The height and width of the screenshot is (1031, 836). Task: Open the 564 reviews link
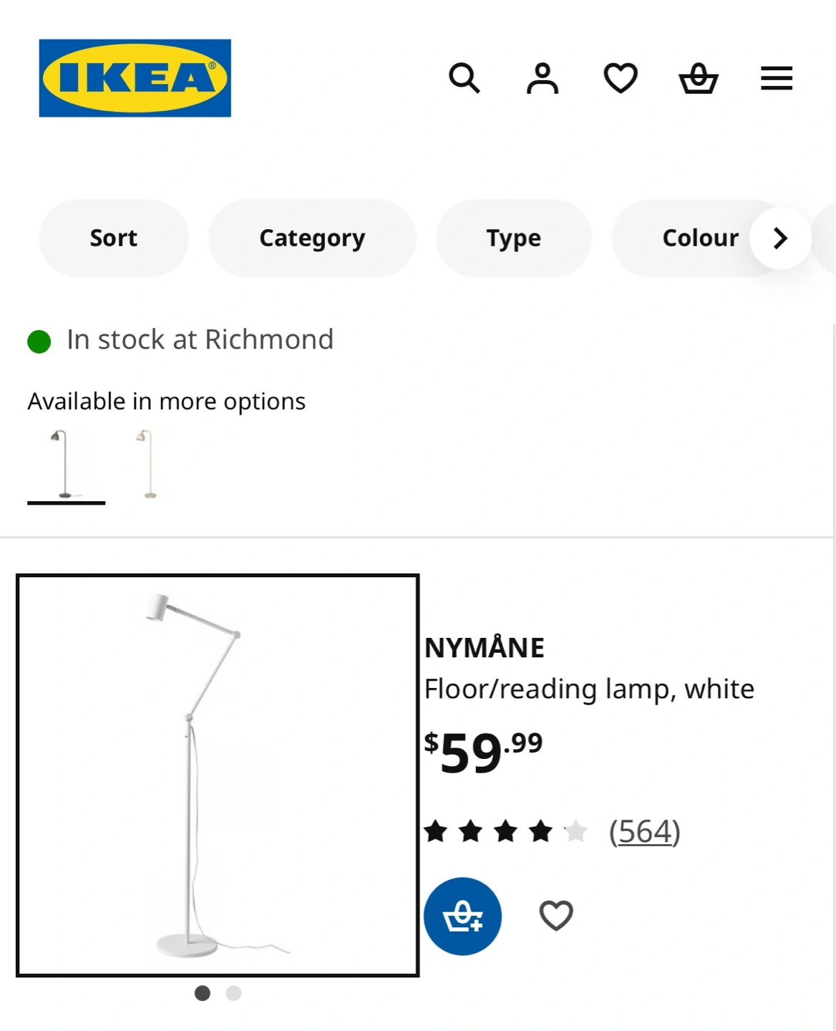(644, 831)
